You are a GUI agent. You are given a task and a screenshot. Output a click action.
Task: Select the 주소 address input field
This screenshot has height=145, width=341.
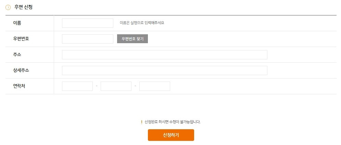[164, 55]
